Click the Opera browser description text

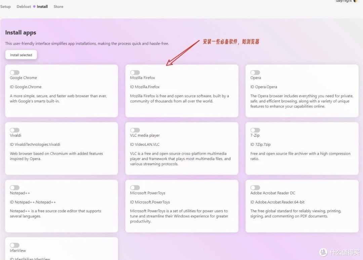(301, 101)
